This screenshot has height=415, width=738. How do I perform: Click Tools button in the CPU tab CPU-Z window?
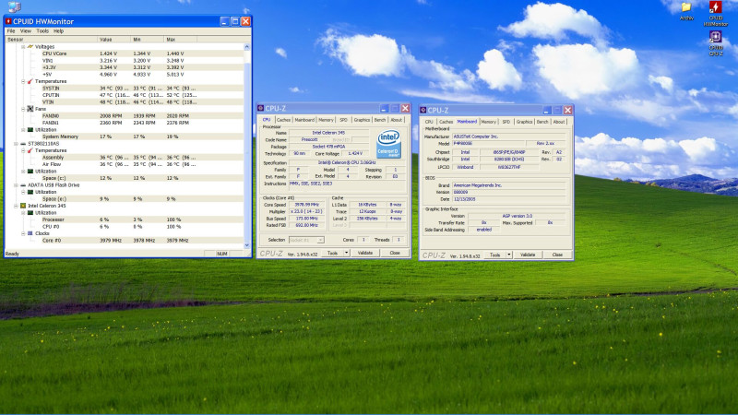point(332,253)
